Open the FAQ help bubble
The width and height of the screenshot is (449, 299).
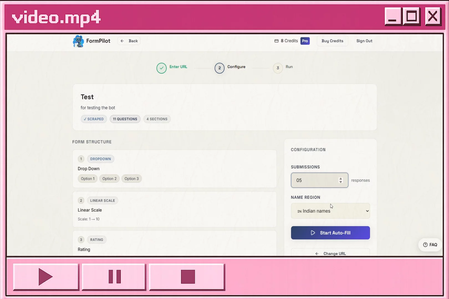pos(430,245)
